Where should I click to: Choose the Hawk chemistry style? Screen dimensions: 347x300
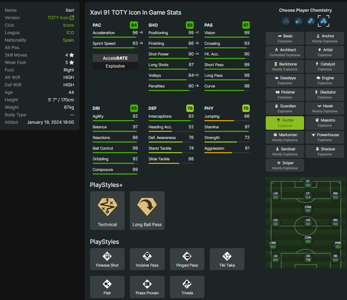[325, 109]
